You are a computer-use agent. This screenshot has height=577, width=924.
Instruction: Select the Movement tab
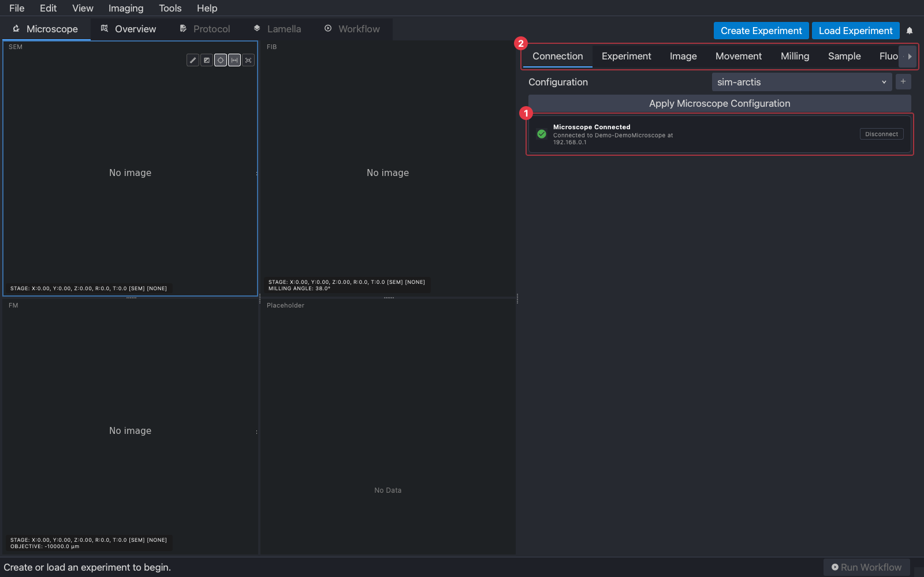(x=739, y=56)
